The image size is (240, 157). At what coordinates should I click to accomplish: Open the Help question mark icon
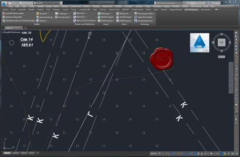(x=217, y=3)
